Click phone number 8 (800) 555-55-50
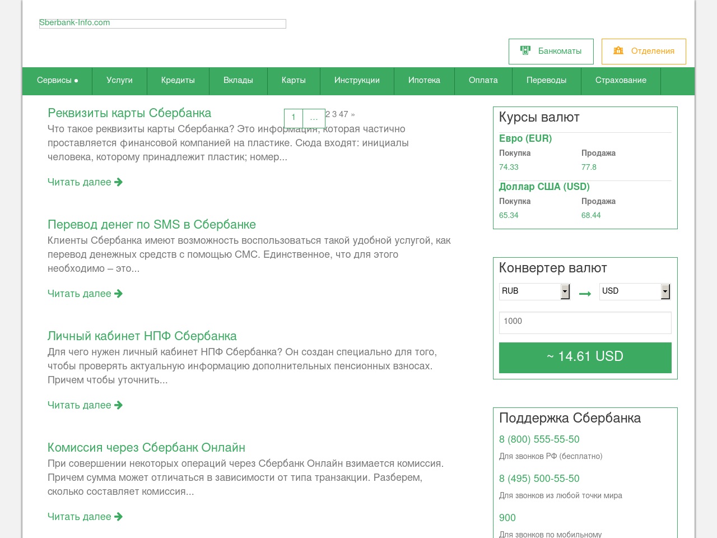Image resolution: width=717 pixels, height=538 pixels. (539, 439)
